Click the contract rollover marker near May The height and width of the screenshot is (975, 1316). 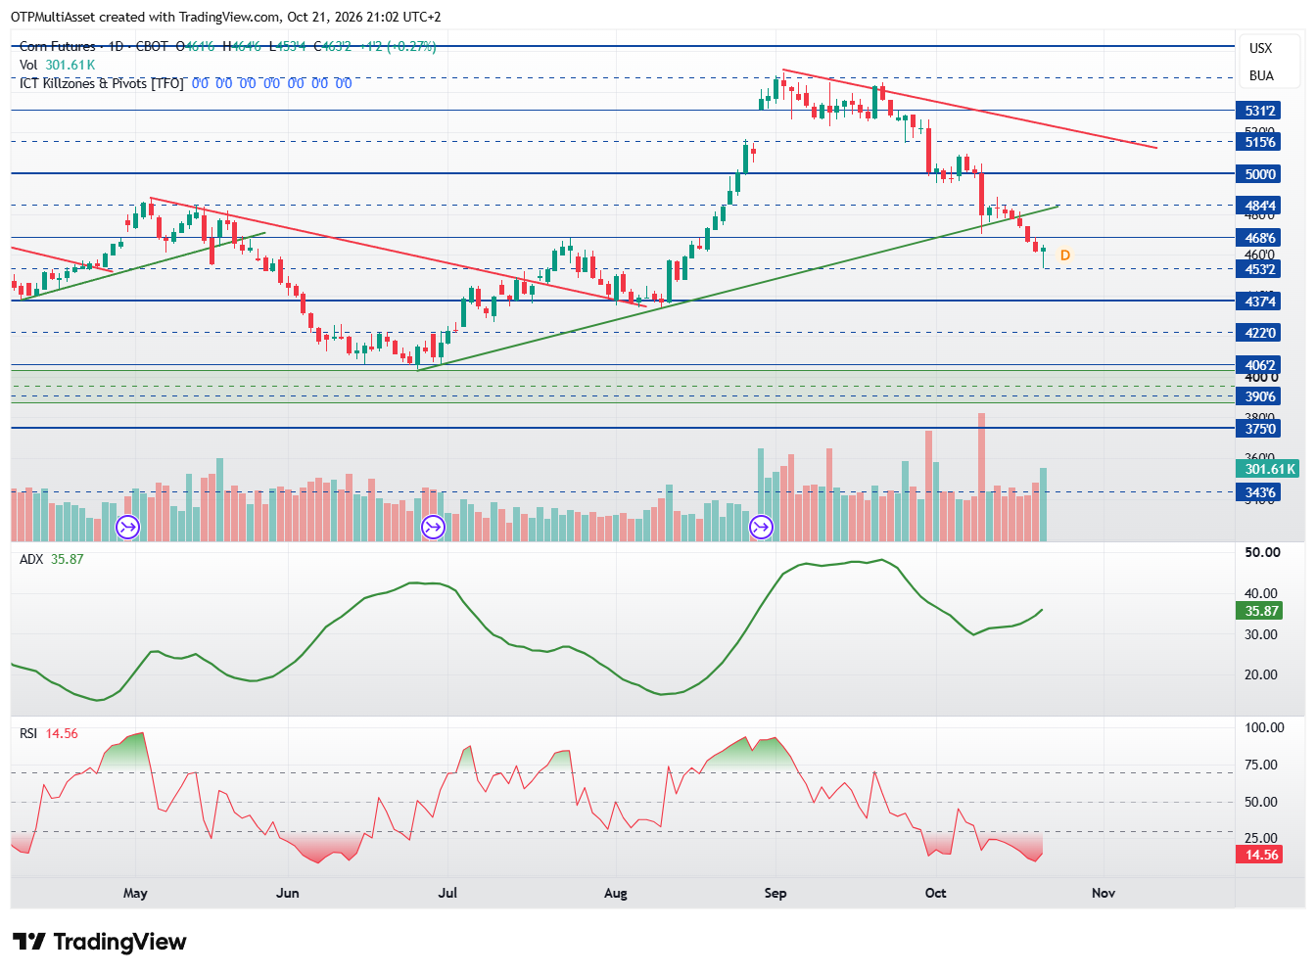click(x=128, y=528)
